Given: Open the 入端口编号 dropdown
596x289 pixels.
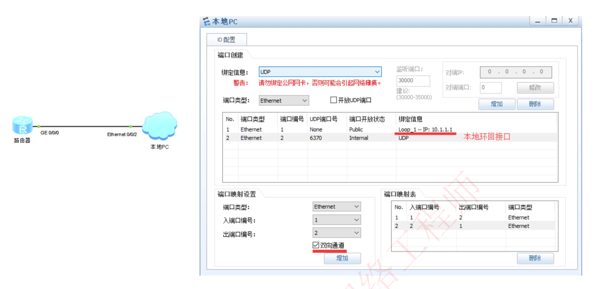Looking at the screenshot, I should [x=337, y=220].
